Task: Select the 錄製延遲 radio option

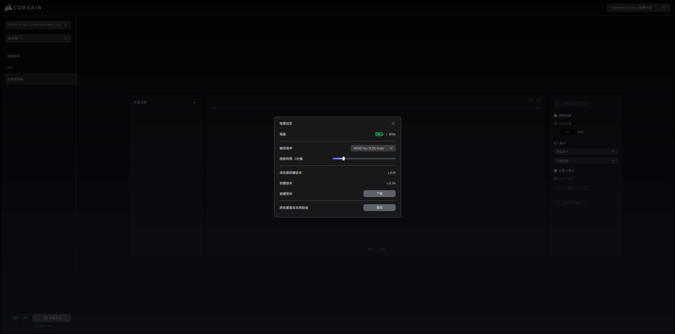Action: [556, 116]
